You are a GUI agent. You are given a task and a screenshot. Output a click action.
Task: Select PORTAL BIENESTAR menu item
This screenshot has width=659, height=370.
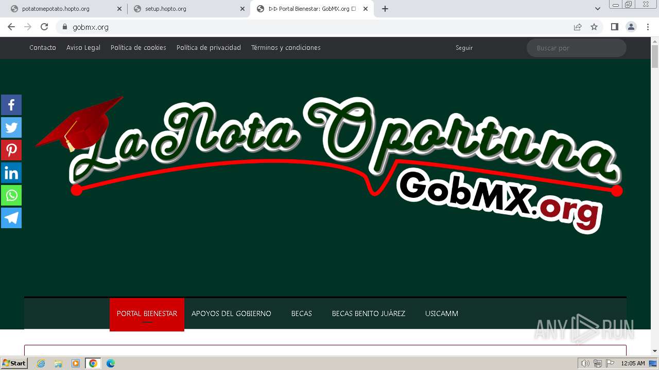pos(147,313)
